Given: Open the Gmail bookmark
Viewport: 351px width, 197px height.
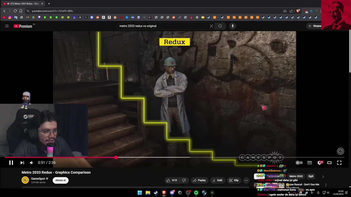Looking at the screenshot, I should [x=27, y=17].
